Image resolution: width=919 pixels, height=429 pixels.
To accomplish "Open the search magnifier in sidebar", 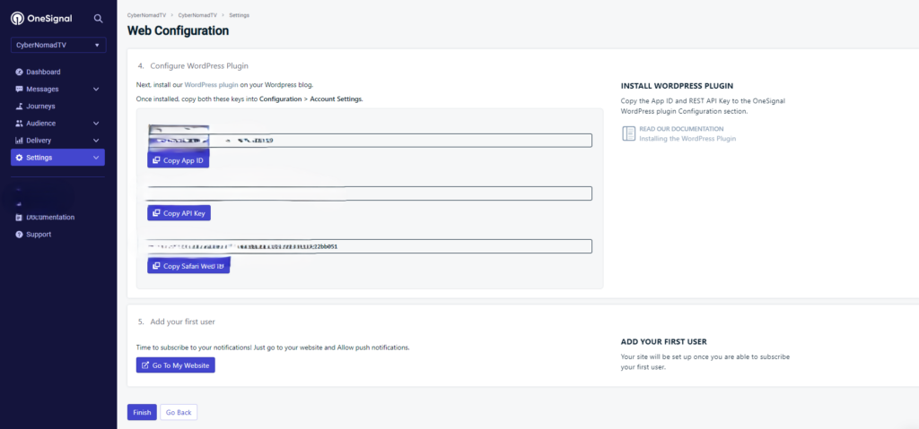I will click(x=99, y=18).
